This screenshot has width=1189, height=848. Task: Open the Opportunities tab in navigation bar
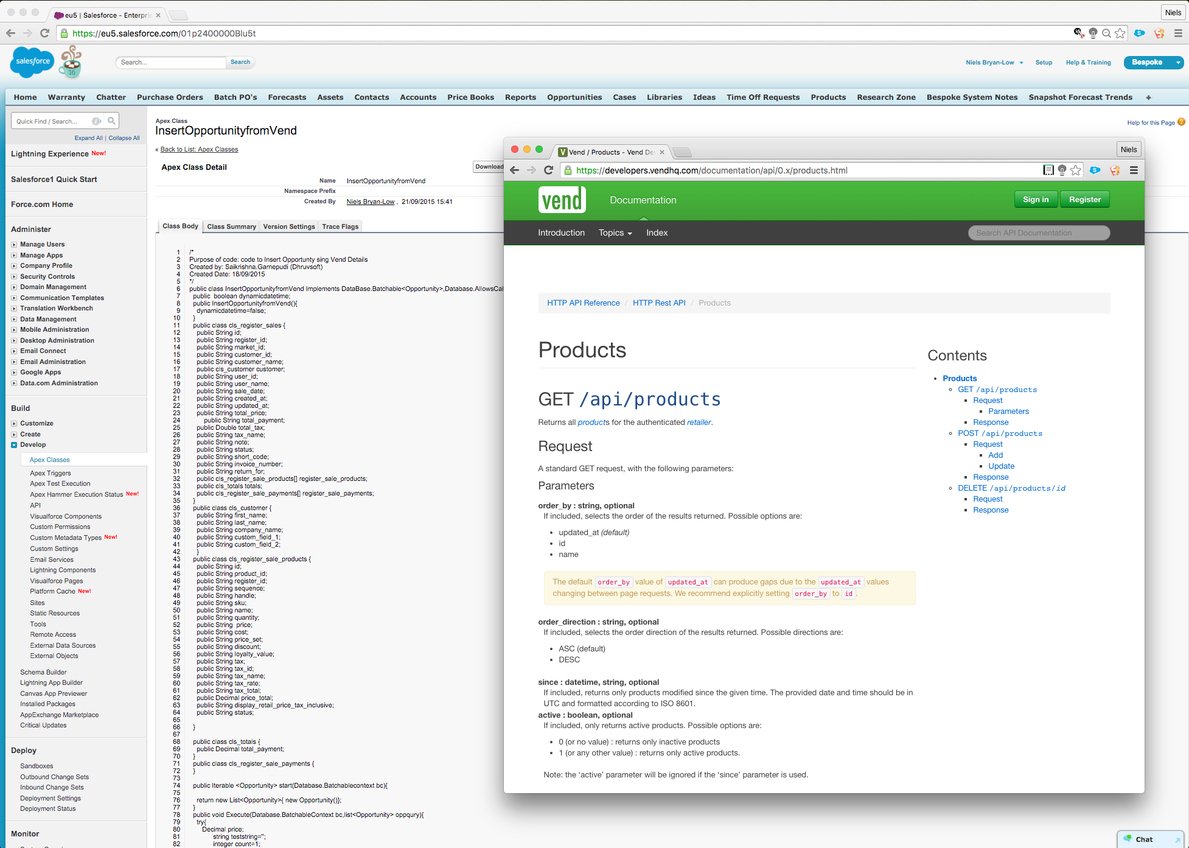(x=574, y=97)
